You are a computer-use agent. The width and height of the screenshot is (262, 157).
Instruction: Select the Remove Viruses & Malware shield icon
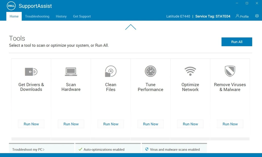(x=230, y=71)
